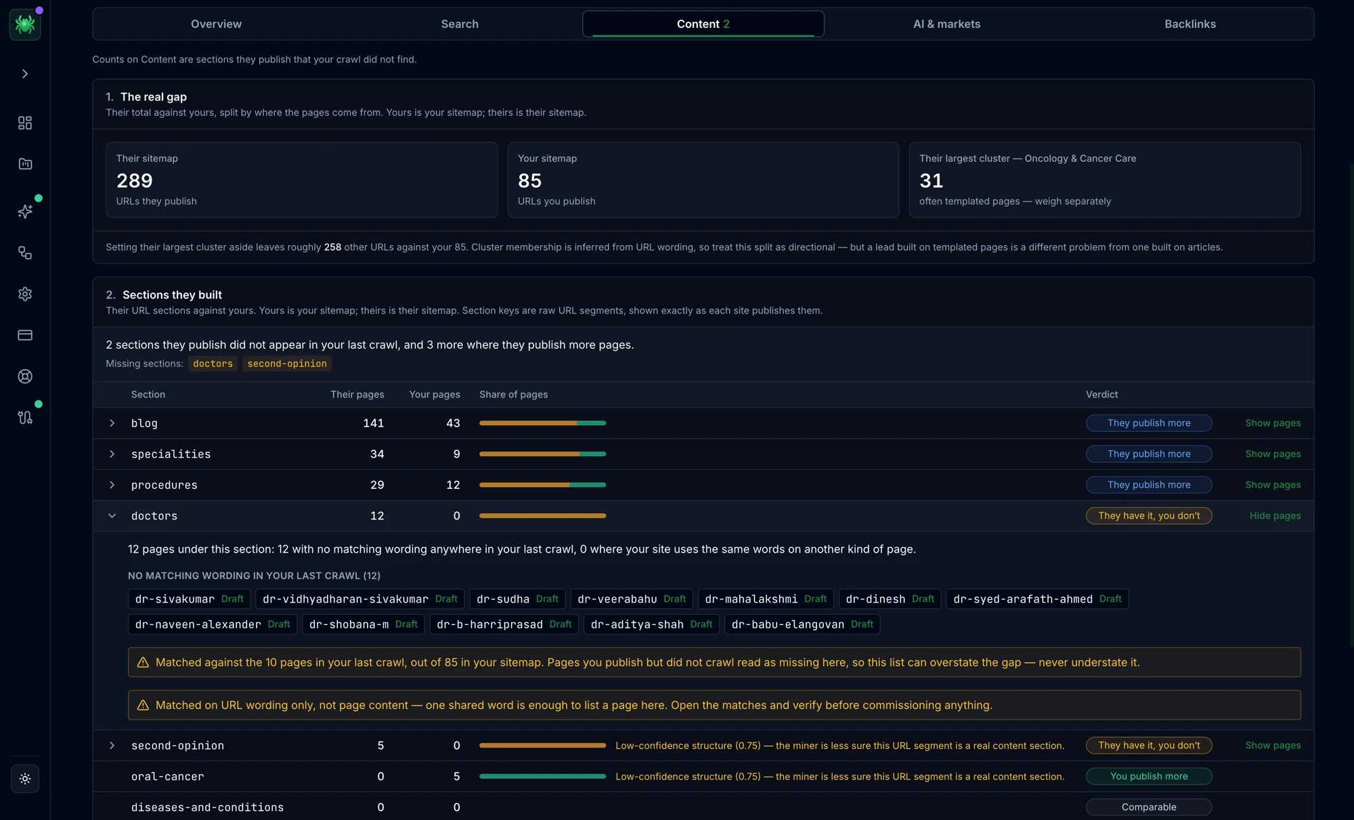Click the dr-dinesh draft chip
This screenshot has height=820, width=1354.
(890, 599)
